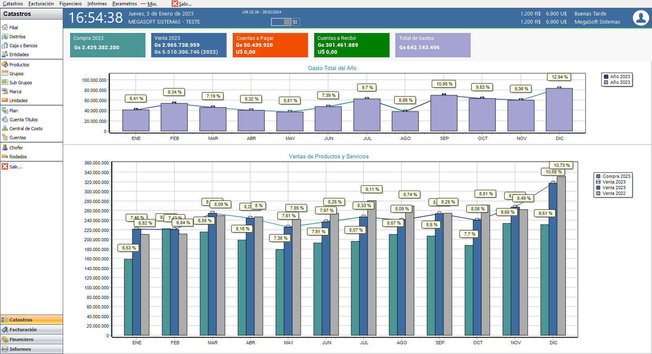The height and width of the screenshot is (354, 652).
Task: Toggle the SI switch in the header
Action: click(281, 22)
